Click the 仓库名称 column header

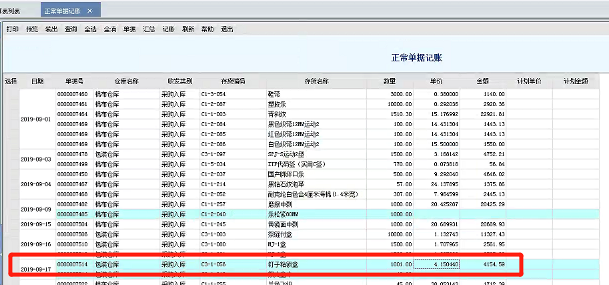127,81
